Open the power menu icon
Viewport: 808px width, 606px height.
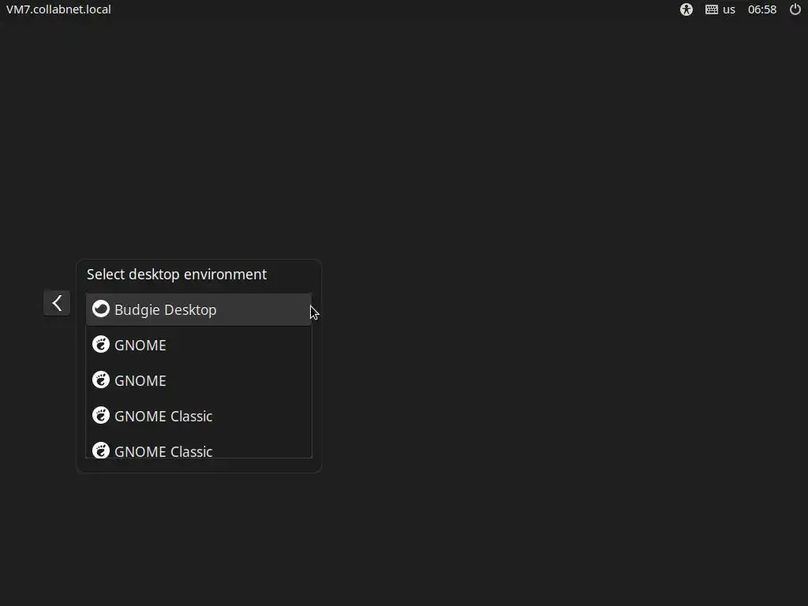coord(795,9)
